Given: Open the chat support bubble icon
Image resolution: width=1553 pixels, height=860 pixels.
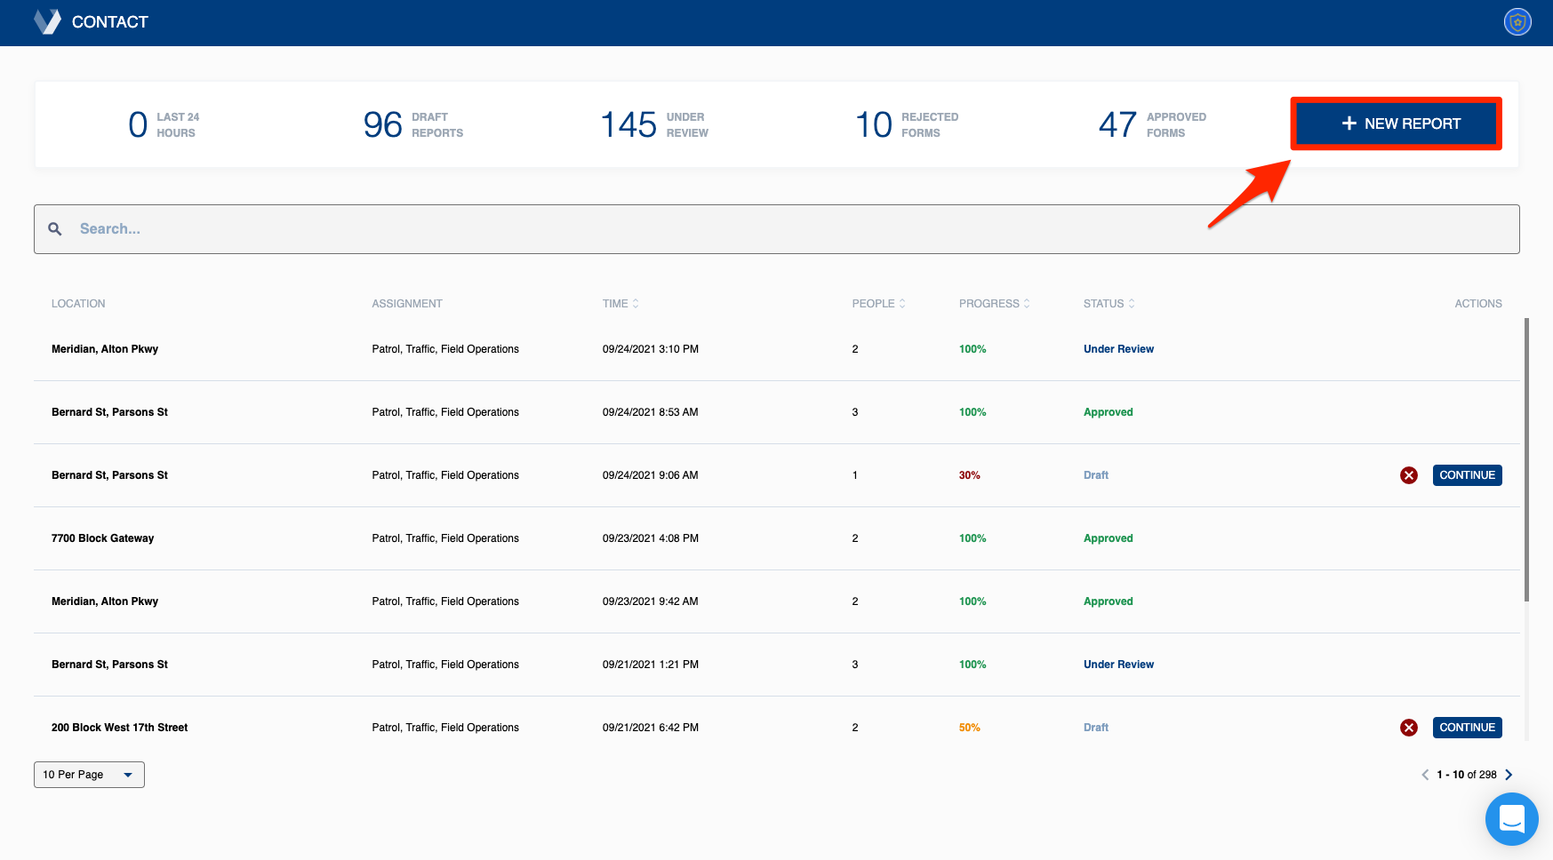Looking at the screenshot, I should (1511, 819).
